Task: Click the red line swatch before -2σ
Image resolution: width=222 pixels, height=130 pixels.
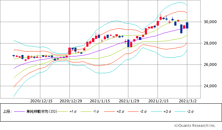Action: tap(133, 112)
